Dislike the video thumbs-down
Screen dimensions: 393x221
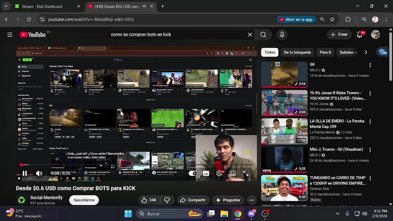(x=167, y=200)
